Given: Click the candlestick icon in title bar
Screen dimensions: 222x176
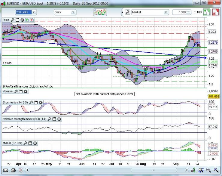Looking at the screenshot, I should click(3, 4).
